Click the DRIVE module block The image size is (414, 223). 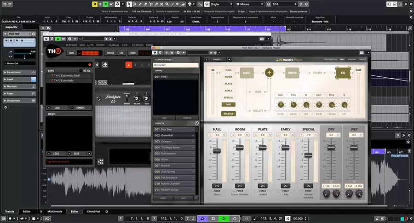[x=293, y=73]
